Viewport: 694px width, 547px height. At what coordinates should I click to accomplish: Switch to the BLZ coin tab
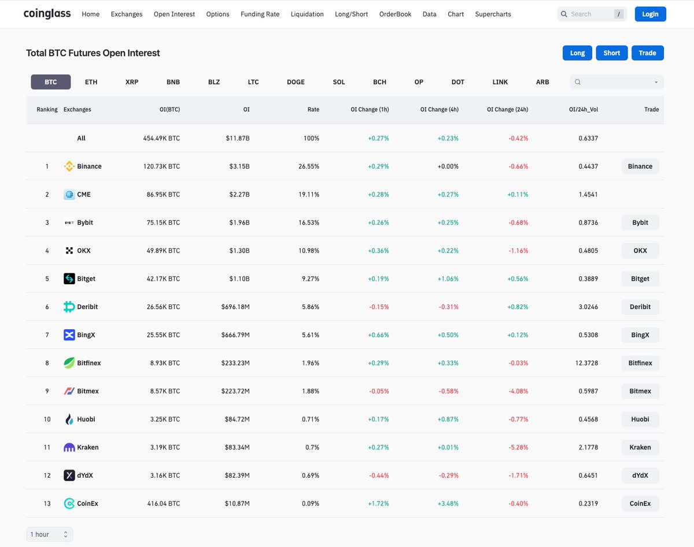pyautogui.click(x=214, y=82)
